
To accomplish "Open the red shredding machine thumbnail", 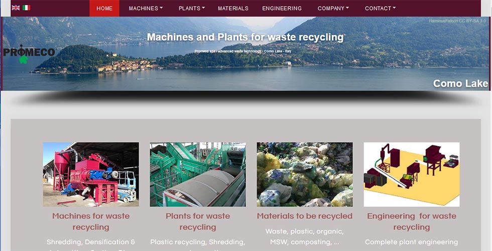I will coord(91,175).
